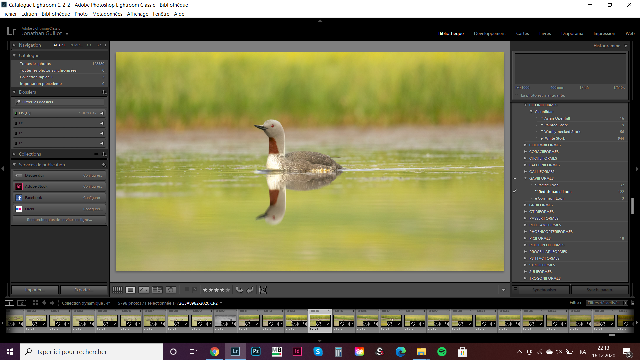Configure Disque dur publish service
640x360 pixels.
click(93, 175)
